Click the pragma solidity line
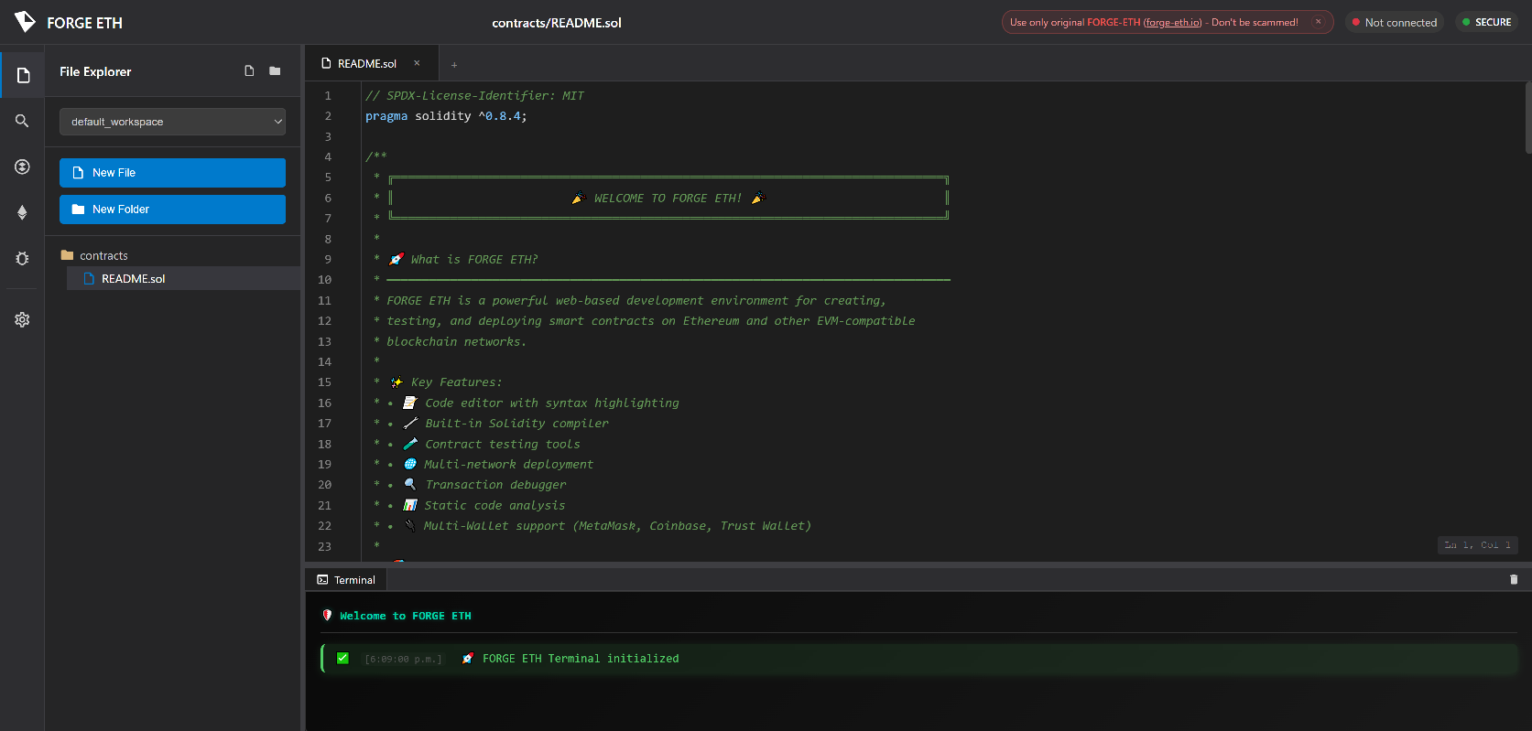1532x731 pixels. [x=446, y=116]
